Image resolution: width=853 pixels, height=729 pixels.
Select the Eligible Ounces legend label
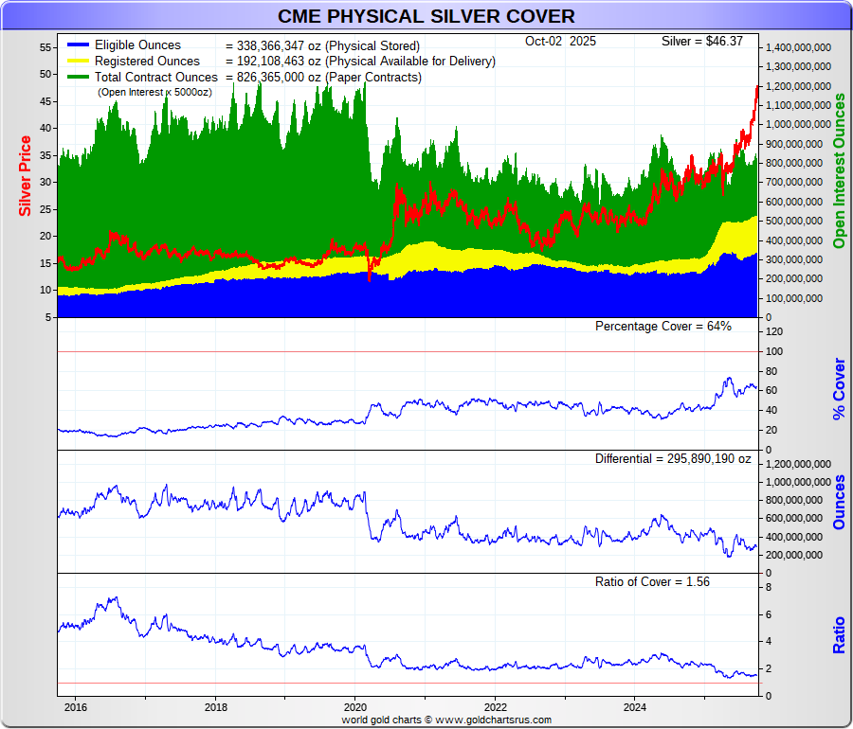[137, 45]
